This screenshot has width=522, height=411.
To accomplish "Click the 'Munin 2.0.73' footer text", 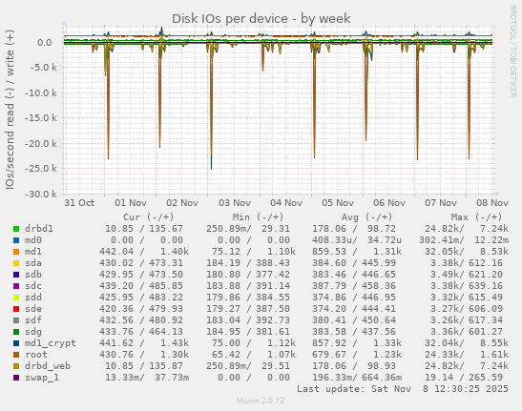I will point(261,401).
